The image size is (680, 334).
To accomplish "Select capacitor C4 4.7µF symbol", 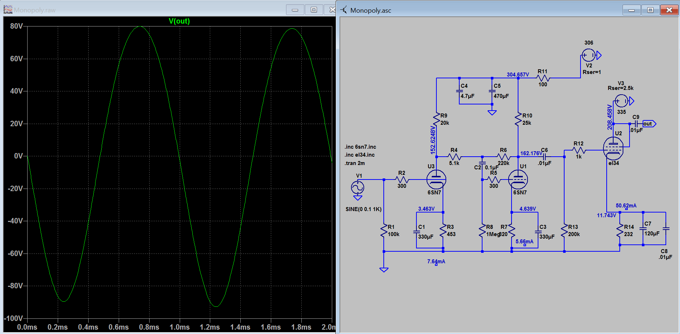I will [459, 91].
